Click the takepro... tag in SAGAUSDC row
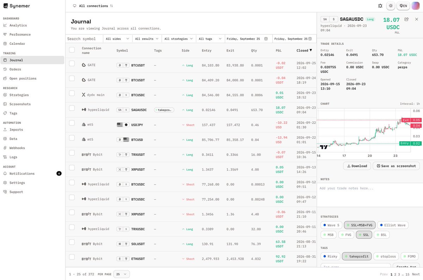Viewport: 423px width, 280px height. coord(164,110)
